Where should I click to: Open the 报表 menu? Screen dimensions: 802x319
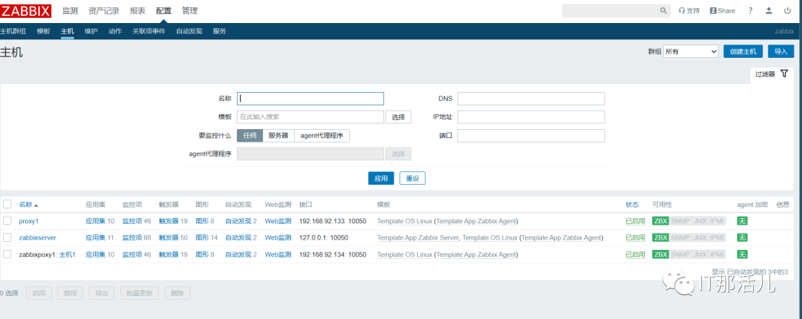pyautogui.click(x=137, y=10)
